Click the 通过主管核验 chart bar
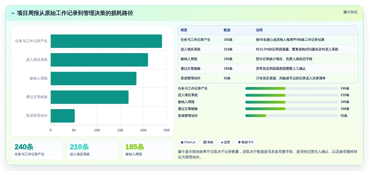Screen dimensions: 369x171 [90, 97]
